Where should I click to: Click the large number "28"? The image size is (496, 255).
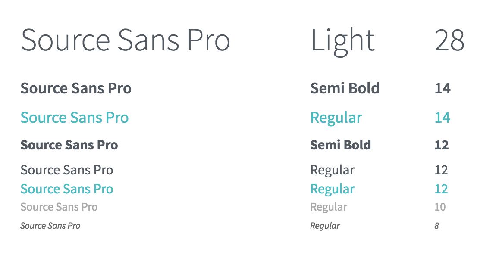click(449, 41)
